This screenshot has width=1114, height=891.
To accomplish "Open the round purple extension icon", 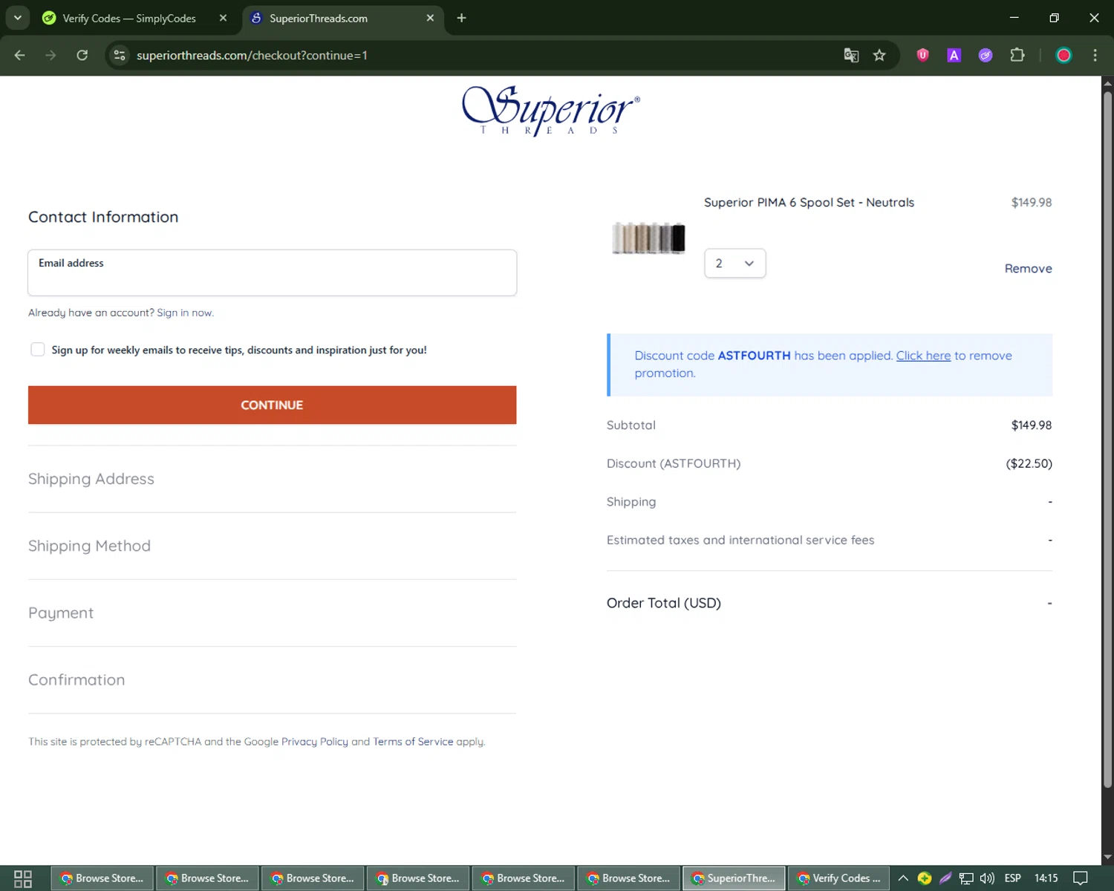I will (x=986, y=55).
